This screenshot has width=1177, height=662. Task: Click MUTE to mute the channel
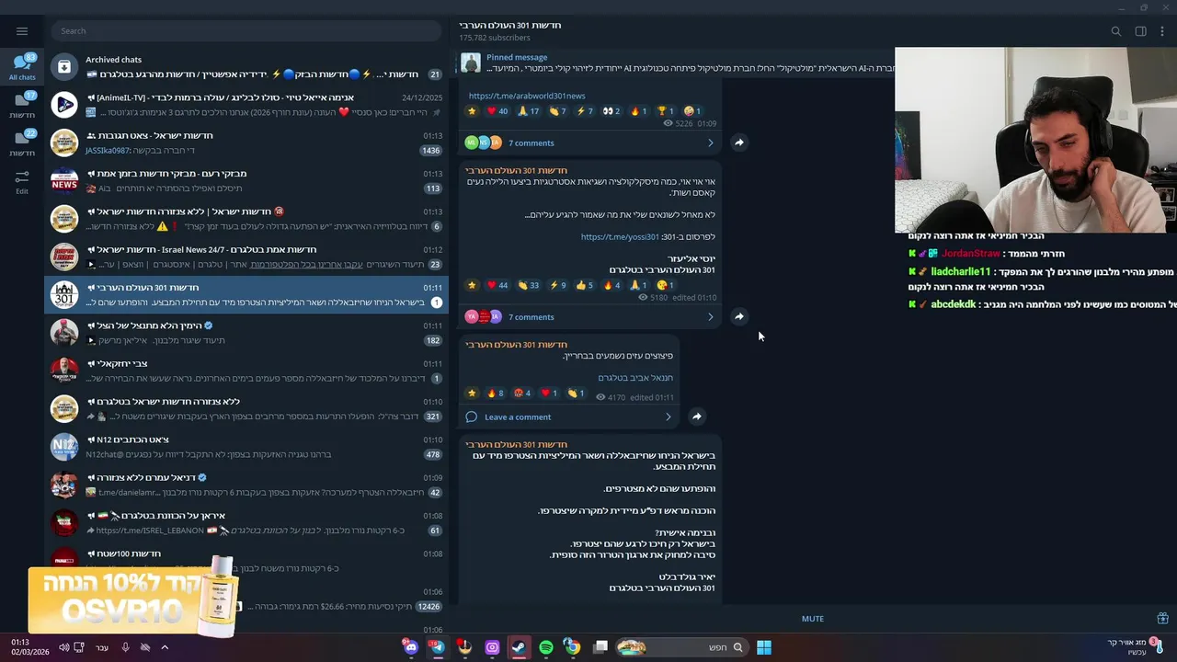813,619
